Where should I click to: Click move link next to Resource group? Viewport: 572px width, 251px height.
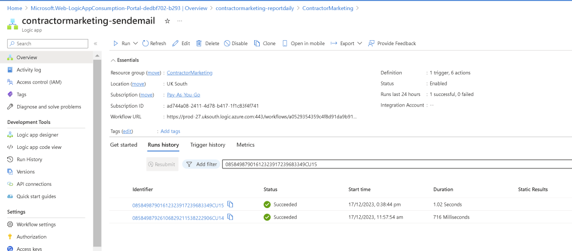(154, 73)
